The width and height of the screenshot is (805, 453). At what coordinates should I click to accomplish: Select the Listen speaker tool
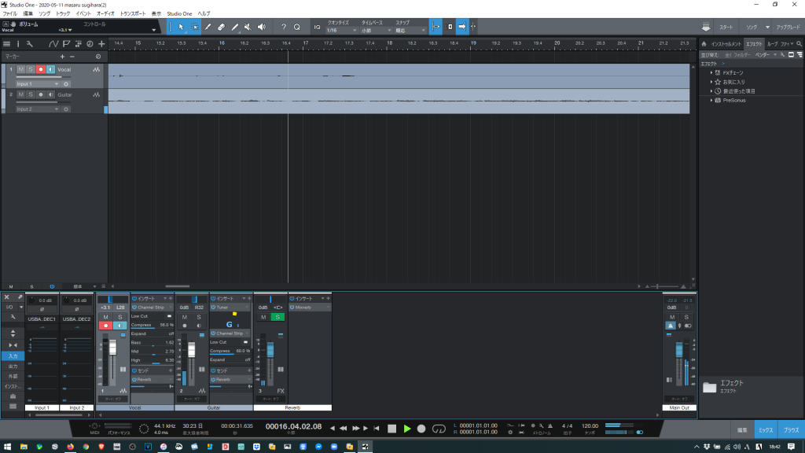coord(261,27)
